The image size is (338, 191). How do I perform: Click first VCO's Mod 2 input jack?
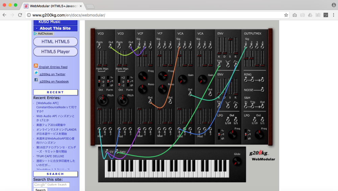[x=105, y=129]
